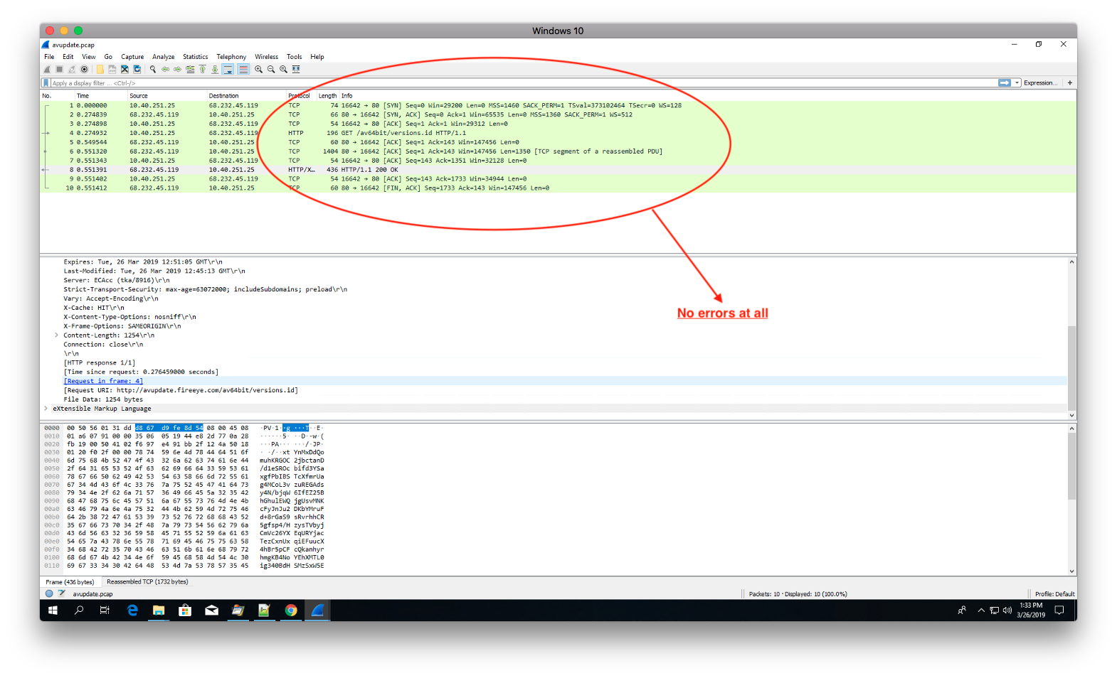Screen dimensions: 1117x678
Task: Save this capture file
Action: [112, 70]
